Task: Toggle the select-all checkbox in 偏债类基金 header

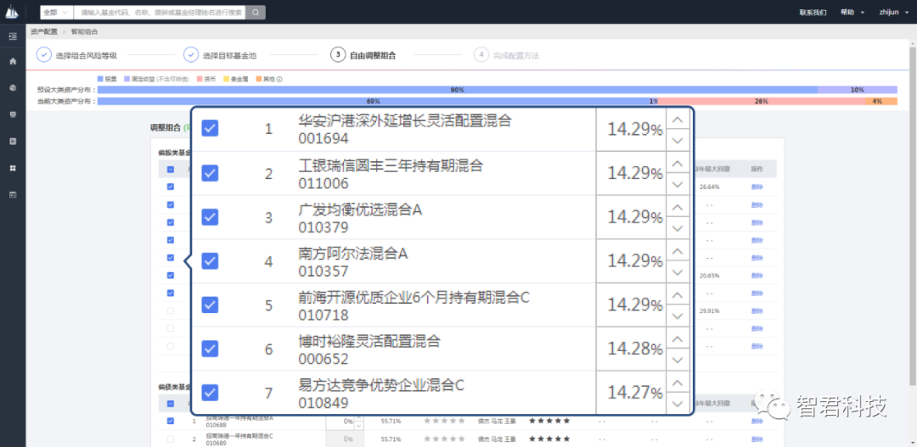Action: pos(170,403)
